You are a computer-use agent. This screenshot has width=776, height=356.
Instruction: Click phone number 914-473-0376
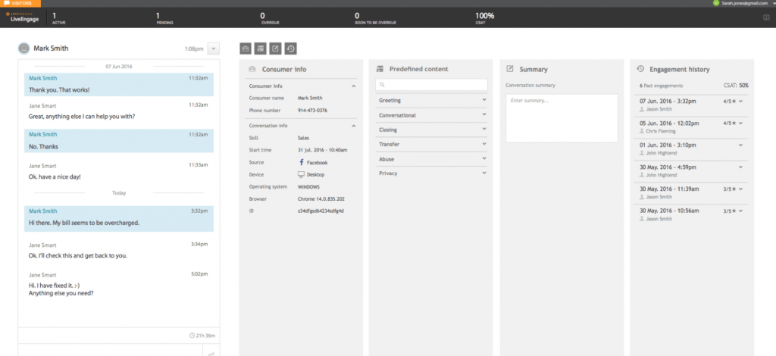pyautogui.click(x=312, y=111)
